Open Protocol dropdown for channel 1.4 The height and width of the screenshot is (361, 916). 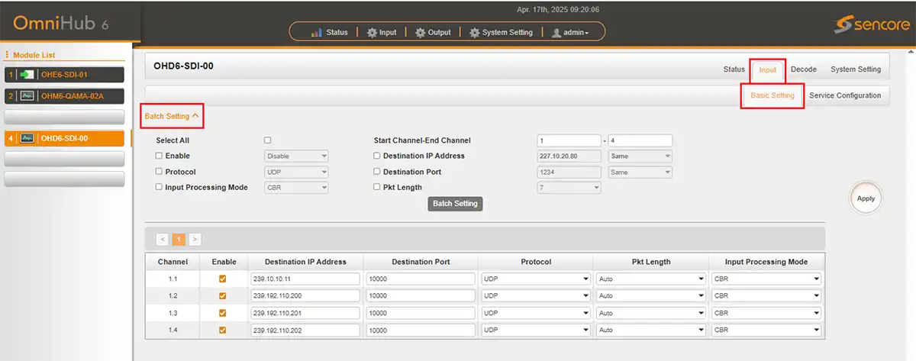tap(535, 330)
